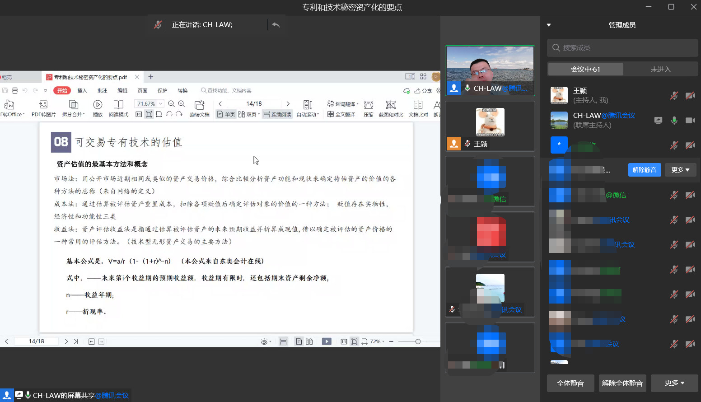Switch to 阅读模式 reading mode

coord(118,108)
